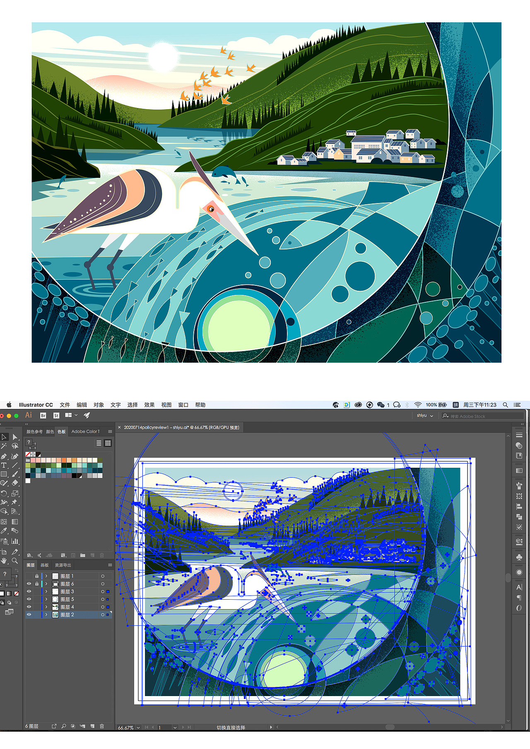530x749 pixels.
Task: Unlock 图层 1 via its lock icon
Action: tap(37, 576)
